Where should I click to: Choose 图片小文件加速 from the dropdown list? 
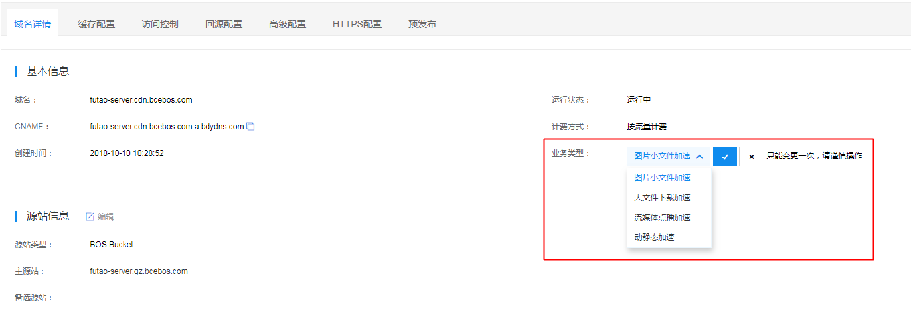pyautogui.click(x=669, y=178)
